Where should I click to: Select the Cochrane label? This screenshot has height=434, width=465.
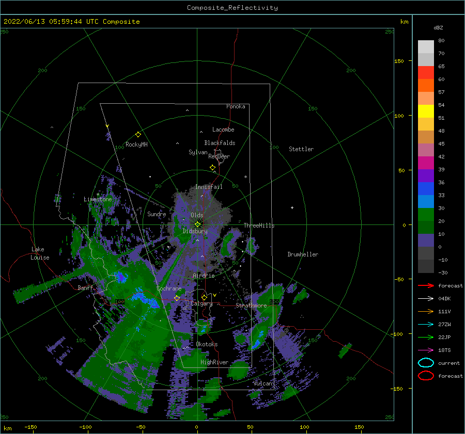(169, 288)
